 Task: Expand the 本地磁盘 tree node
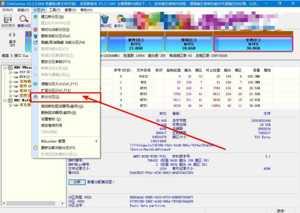(x=10, y=82)
